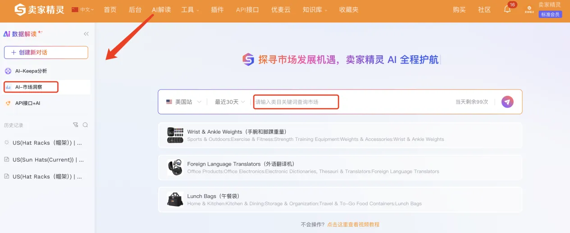
Task: Open the 最近30天 time range dropdown
Action: click(x=230, y=102)
